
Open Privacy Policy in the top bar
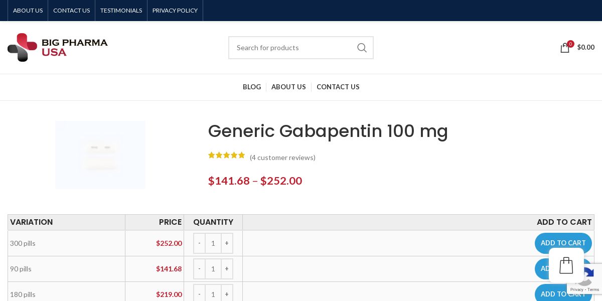[175, 11]
